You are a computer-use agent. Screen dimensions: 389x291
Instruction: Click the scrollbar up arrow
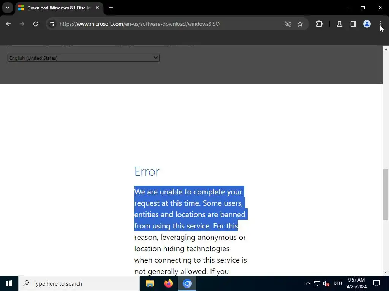[x=386, y=50]
